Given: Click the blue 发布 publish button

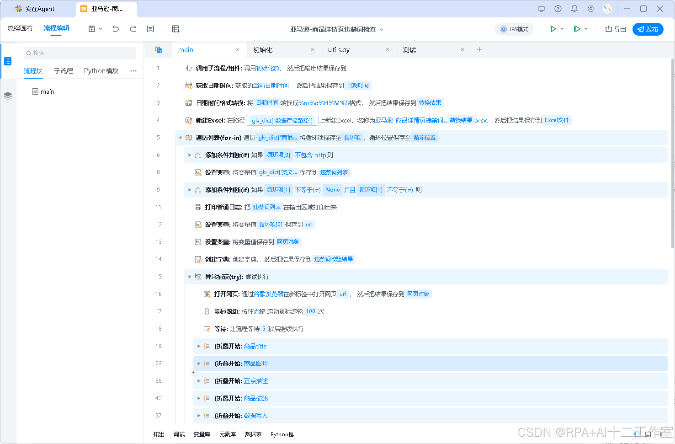Looking at the screenshot, I should pos(648,29).
